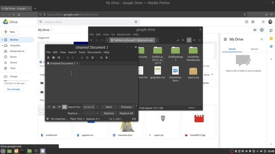Switch file manager to icon view

189,40
